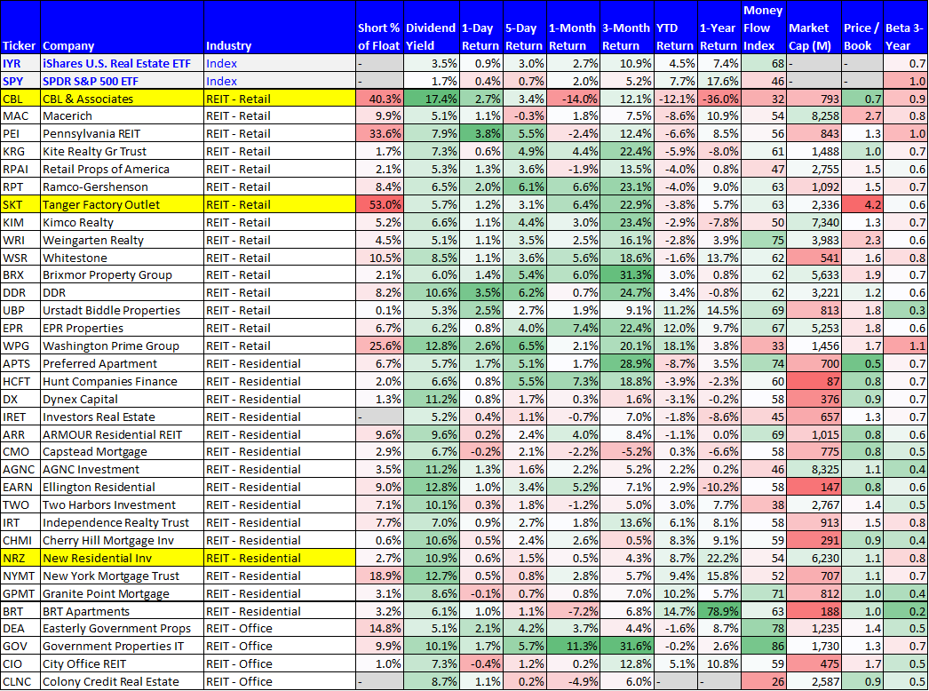The height and width of the screenshot is (691, 929).
Task: Select CBL & Associates short percent 40.3%
Action: pyautogui.click(x=379, y=99)
